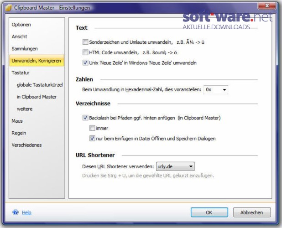282x228 pixels.
Task: Open the urly.de URL shortener dropdown
Action: point(175,166)
